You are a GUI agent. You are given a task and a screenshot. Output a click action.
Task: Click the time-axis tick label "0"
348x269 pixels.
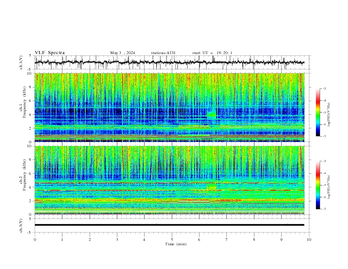point(35,240)
